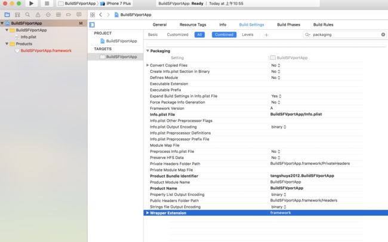Stop the running task with Stop button

[x=47, y=4]
